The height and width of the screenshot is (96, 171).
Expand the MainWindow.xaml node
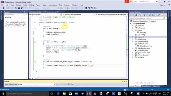tap(133, 48)
